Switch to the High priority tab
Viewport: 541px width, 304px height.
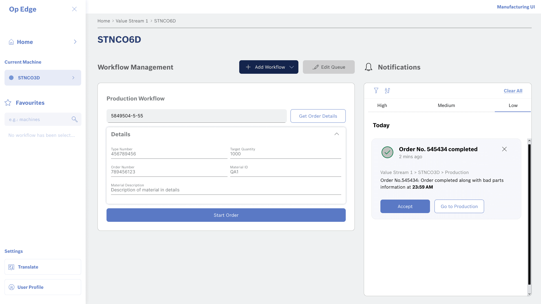382,105
